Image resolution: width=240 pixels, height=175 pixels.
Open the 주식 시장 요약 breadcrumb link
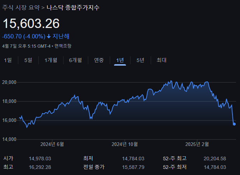click(x=21, y=8)
